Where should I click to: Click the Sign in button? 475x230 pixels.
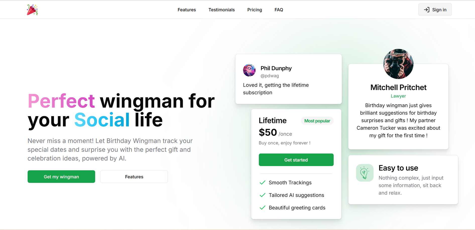435,10
